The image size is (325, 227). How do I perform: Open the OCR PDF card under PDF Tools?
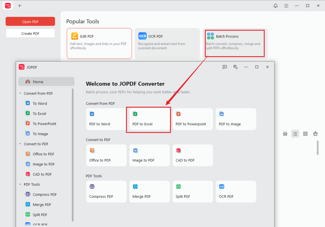click(236, 191)
